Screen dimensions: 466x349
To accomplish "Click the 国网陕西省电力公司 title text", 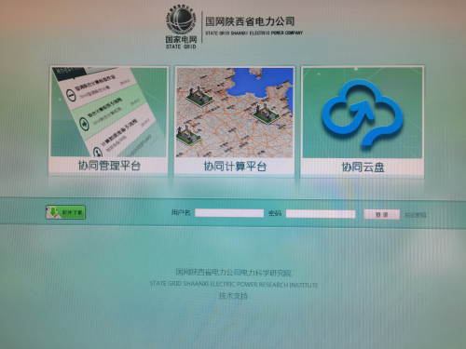I will (250, 21).
